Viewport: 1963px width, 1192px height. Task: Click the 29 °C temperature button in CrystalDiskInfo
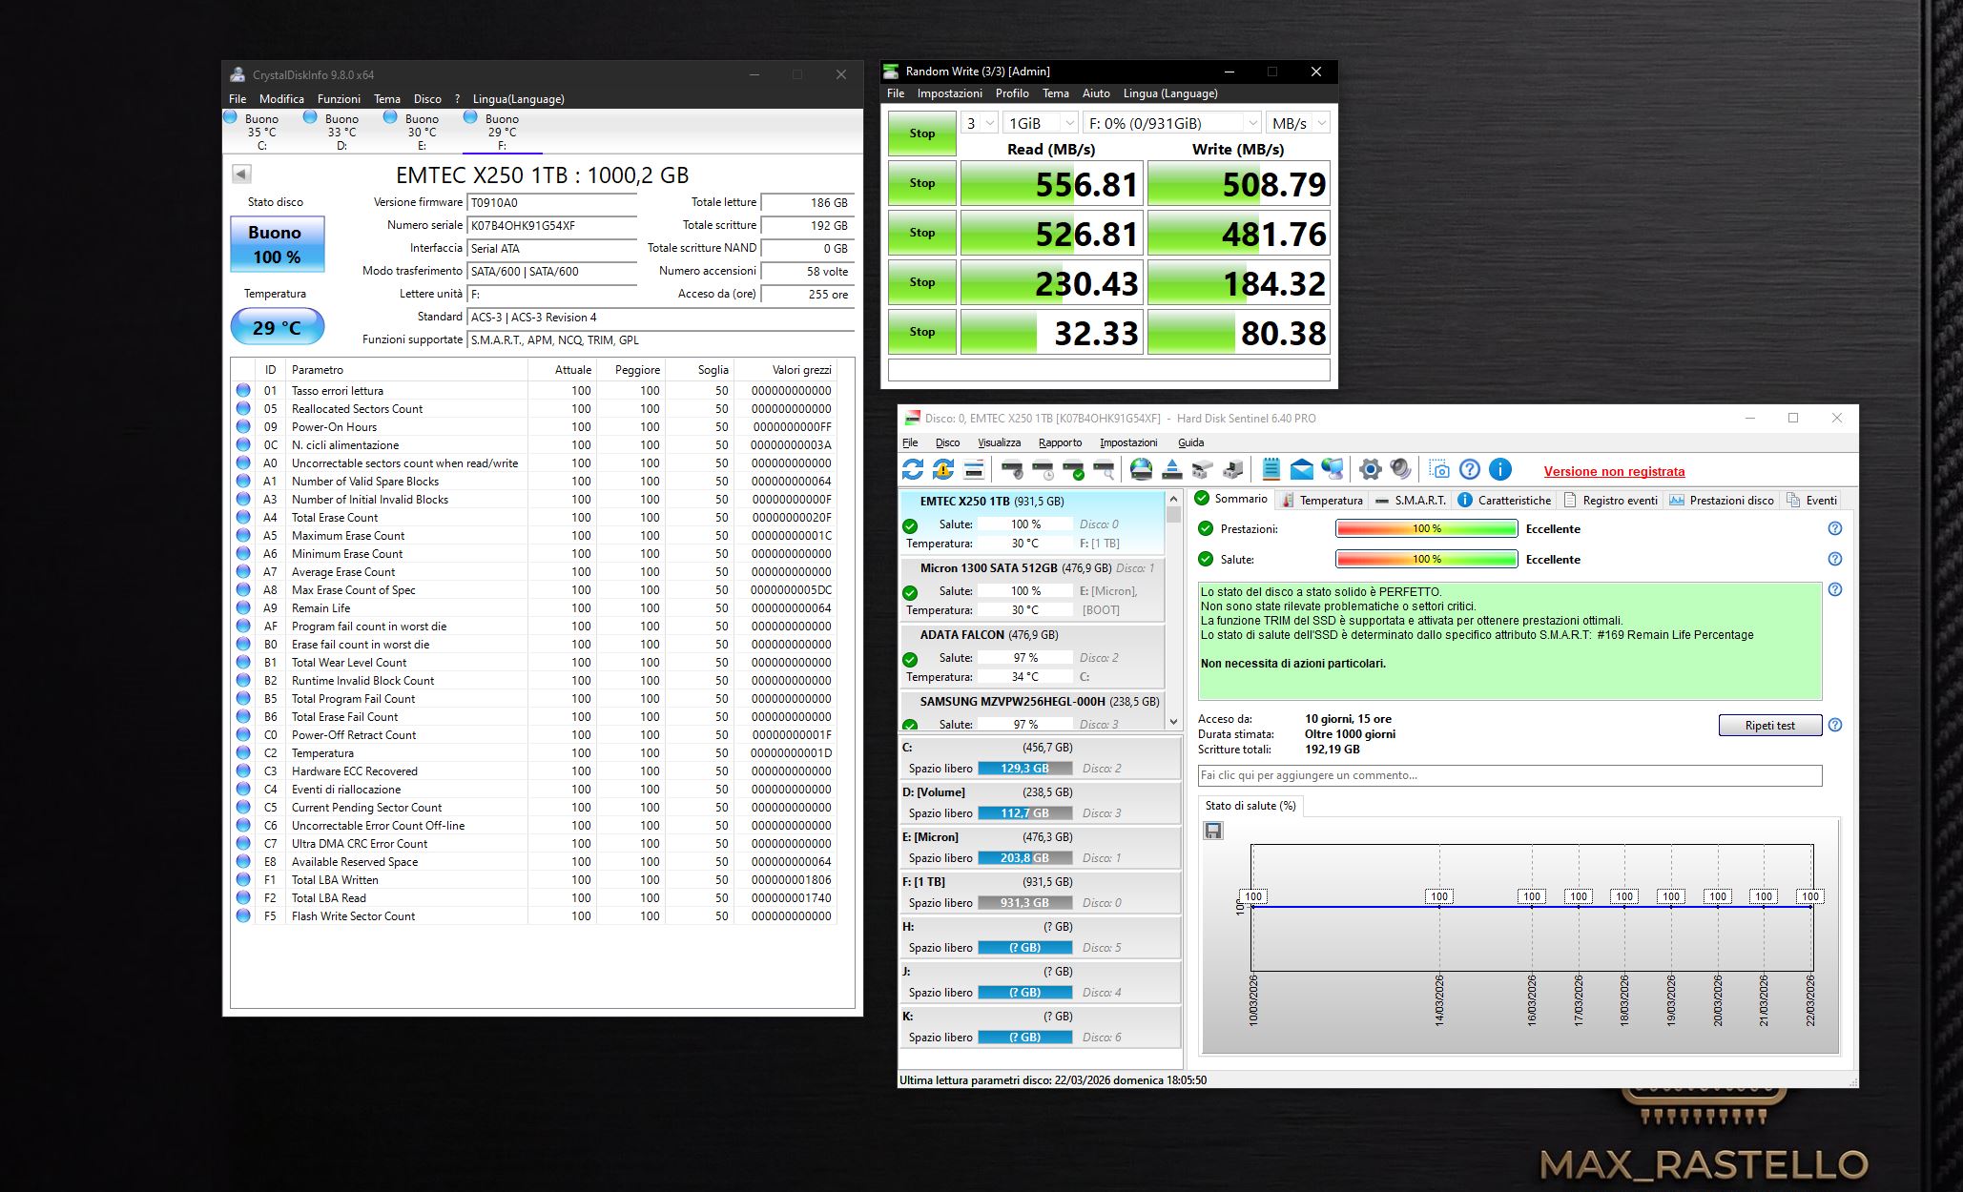(x=277, y=327)
